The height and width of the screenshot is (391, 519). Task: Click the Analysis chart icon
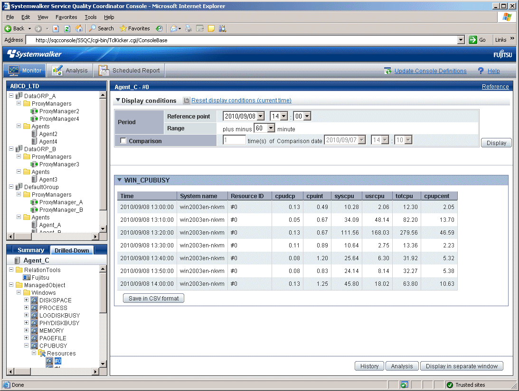57,70
